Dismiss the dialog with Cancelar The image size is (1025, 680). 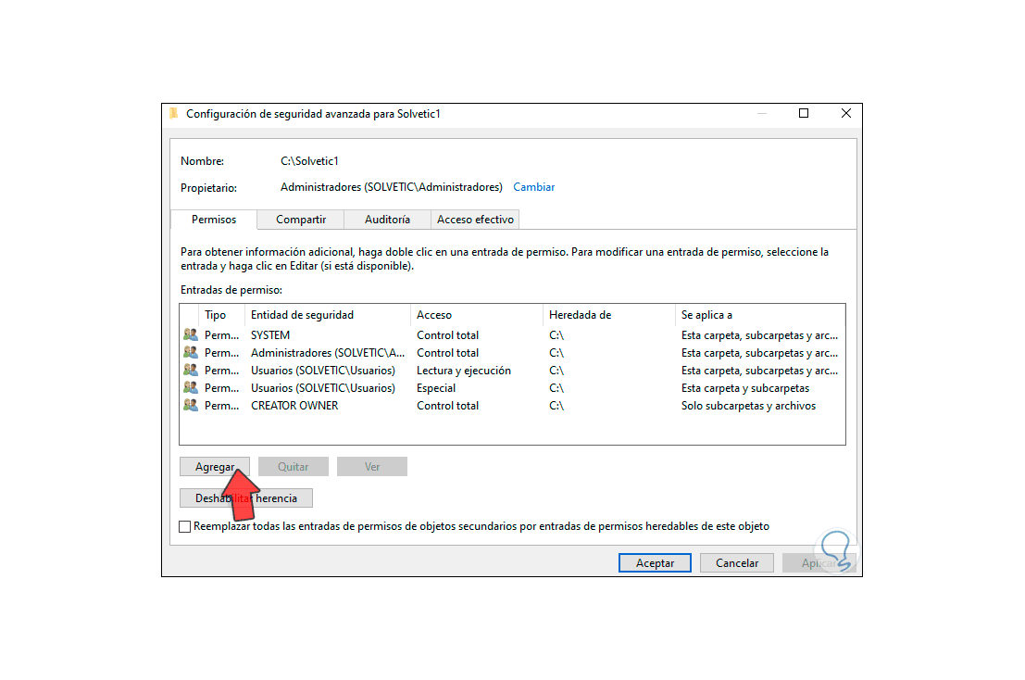pyautogui.click(x=736, y=562)
